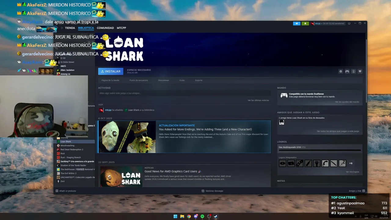Open Google Chrome from taskbar
The height and width of the screenshot is (220, 391).
pyautogui.click(x=189, y=216)
